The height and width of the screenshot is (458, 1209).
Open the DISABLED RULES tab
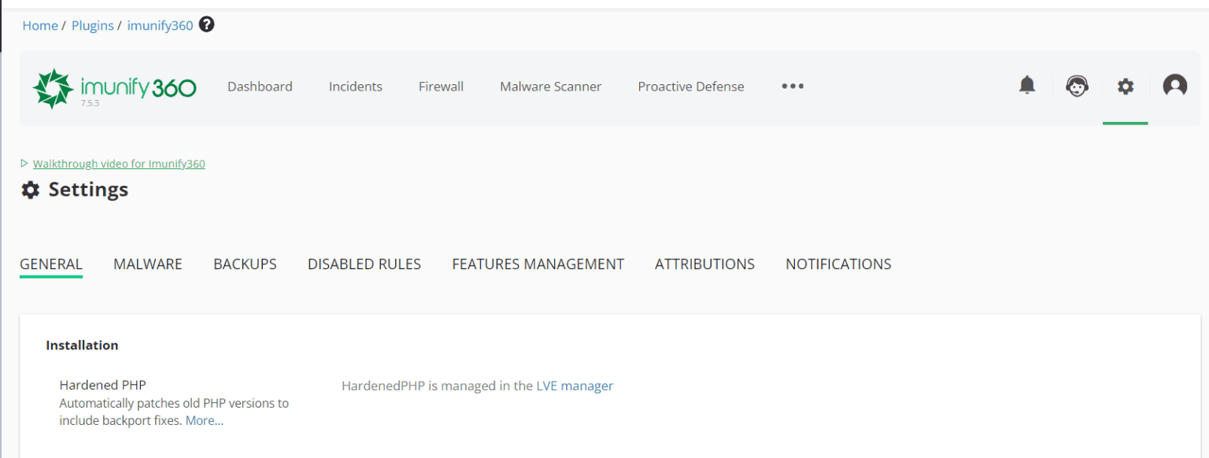(x=364, y=264)
